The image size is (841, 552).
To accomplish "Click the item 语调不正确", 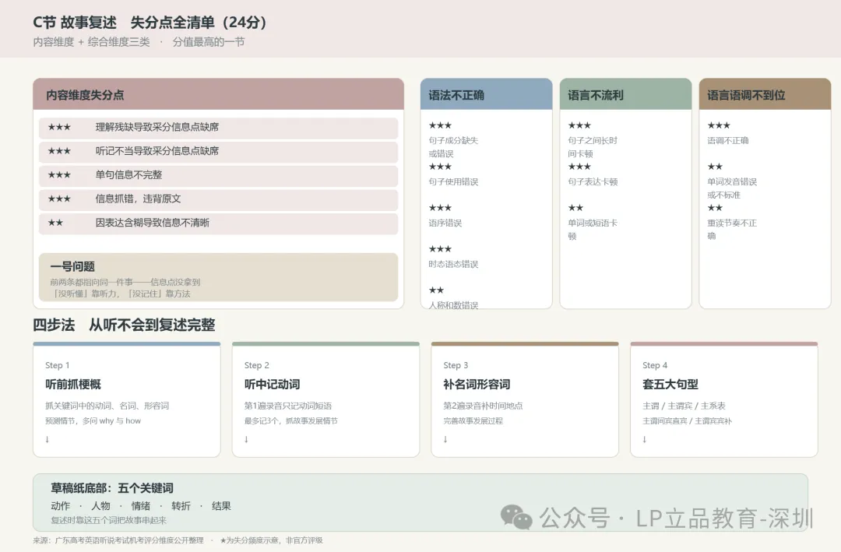I will click(x=728, y=141).
